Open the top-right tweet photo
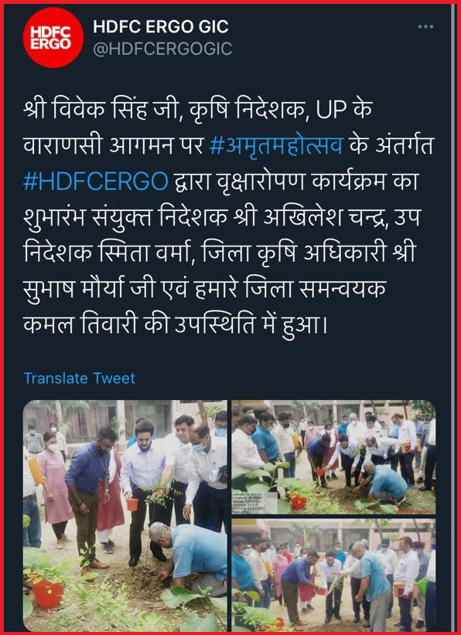 pos(333,457)
